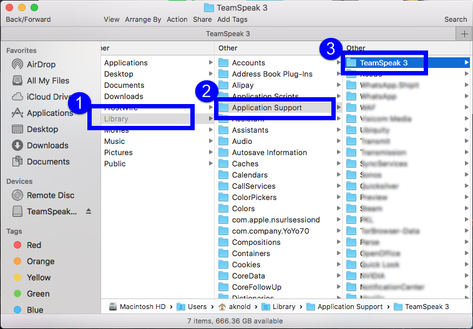The height and width of the screenshot is (329, 473).
Task: Go to Desktop in sidebar
Action: (x=35, y=129)
